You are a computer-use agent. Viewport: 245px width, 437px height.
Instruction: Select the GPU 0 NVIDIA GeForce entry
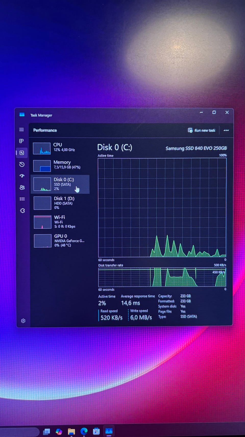point(60,241)
